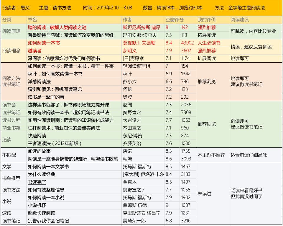The image size is (283, 226).
Task: Click the banner text 方法：金字塔主题阅读法
Action: tap(240, 8)
